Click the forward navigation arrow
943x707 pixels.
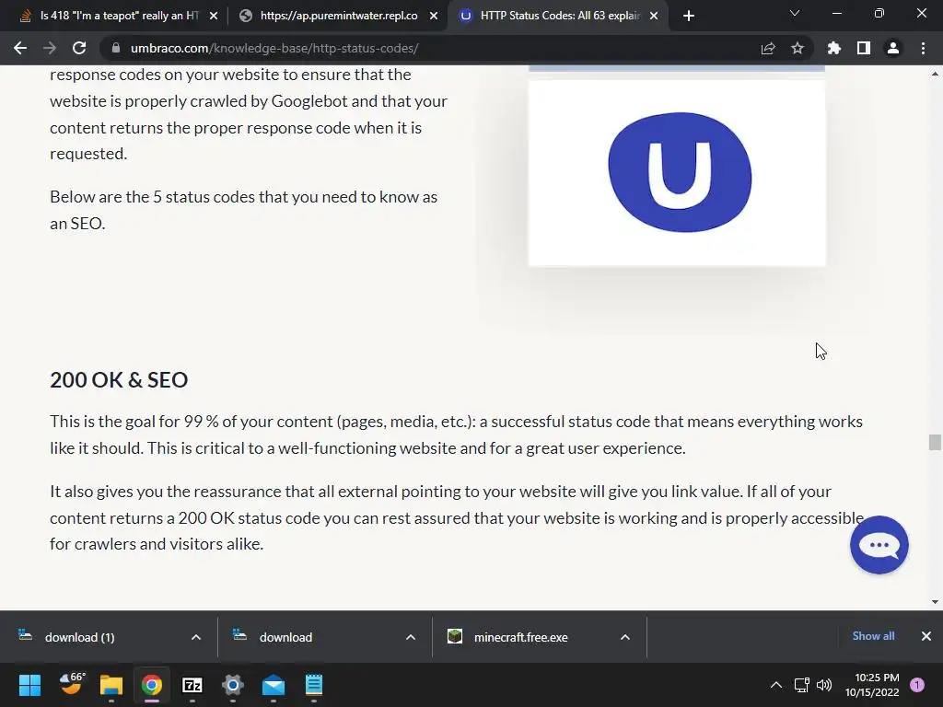(x=50, y=48)
